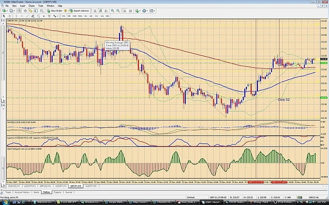Screen dimensions: 329x205
Task: Select the vertical line drawing tool
Action: coord(16,16)
